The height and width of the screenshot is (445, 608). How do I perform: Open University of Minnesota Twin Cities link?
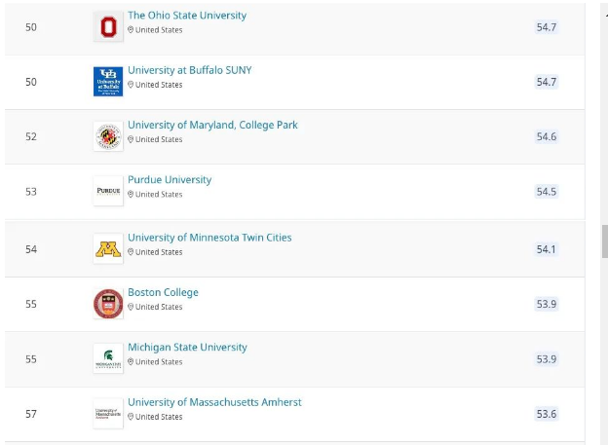coord(209,238)
